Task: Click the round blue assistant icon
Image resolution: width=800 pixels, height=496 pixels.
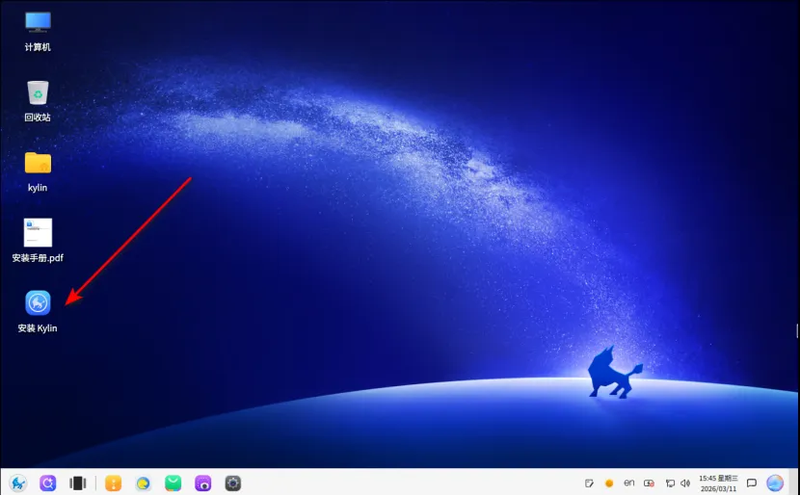Action: pyautogui.click(x=775, y=483)
